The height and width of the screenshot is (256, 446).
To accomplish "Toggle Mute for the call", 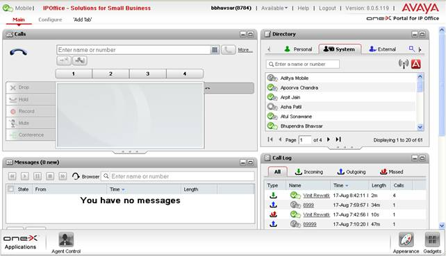I will pyautogui.click(x=31, y=123).
